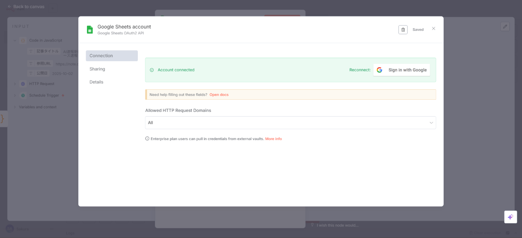
Task: Open the Allowed HTTP Request Domains dropdown
Action: pyautogui.click(x=290, y=123)
